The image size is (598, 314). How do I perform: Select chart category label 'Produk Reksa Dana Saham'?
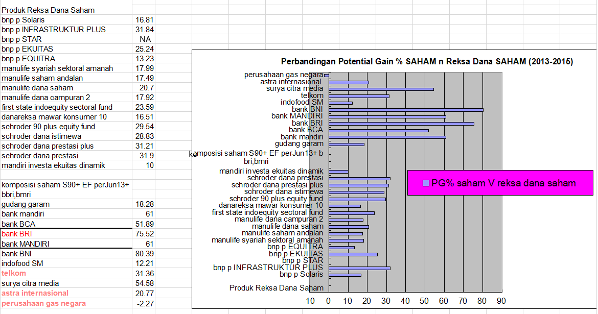point(277,288)
